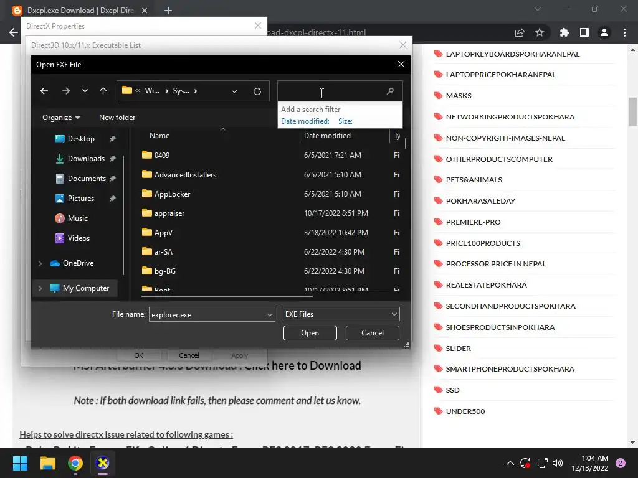
Task: Open the Organize menu
Action: click(61, 118)
